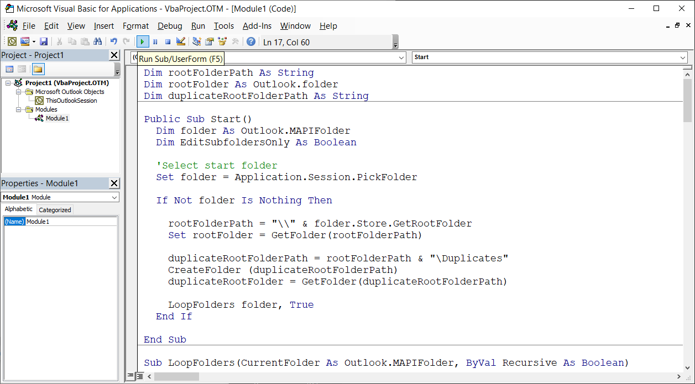The width and height of the screenshot is (695, 384).
Task: Click the Copy toolbar icon
Action: [72, 41]
